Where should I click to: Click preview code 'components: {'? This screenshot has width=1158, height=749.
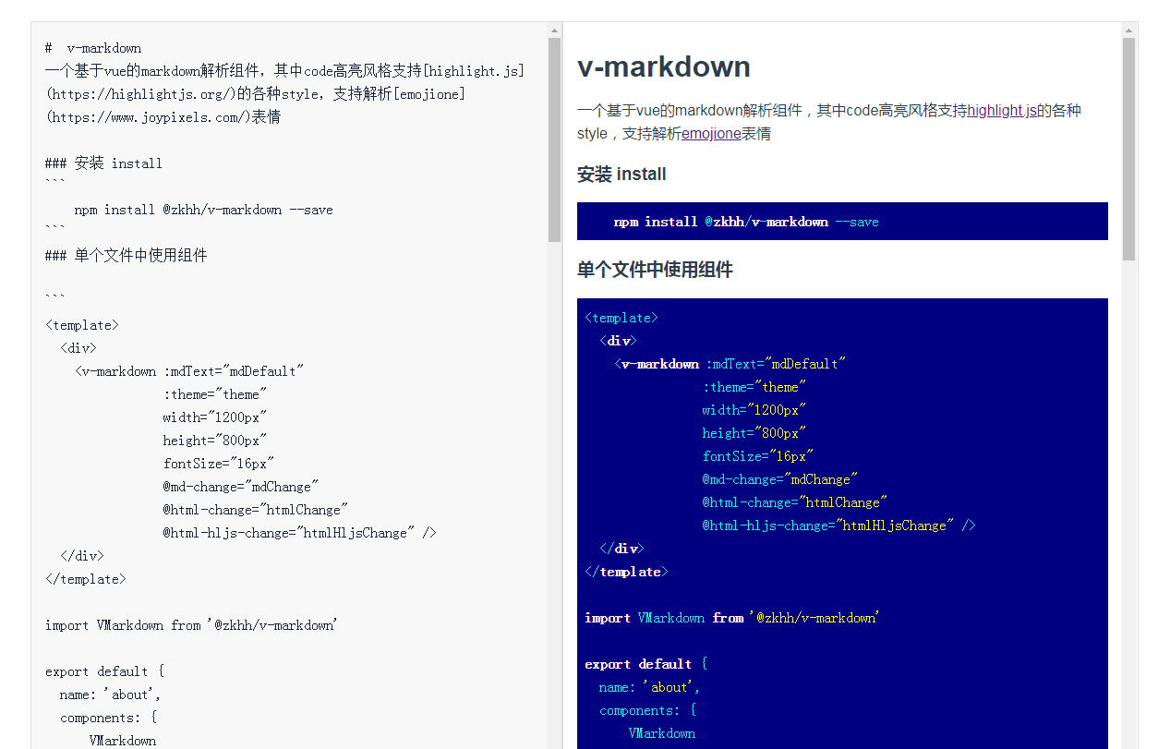[x=647, y=710]
